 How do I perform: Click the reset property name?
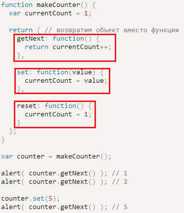tap(27, 106)
